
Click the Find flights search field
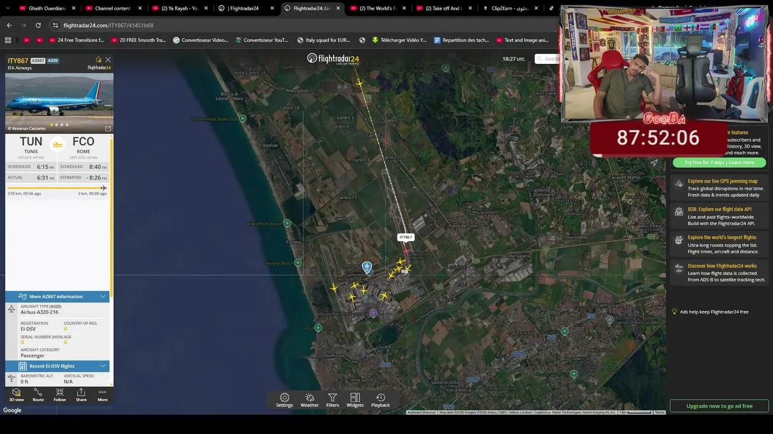548,59
